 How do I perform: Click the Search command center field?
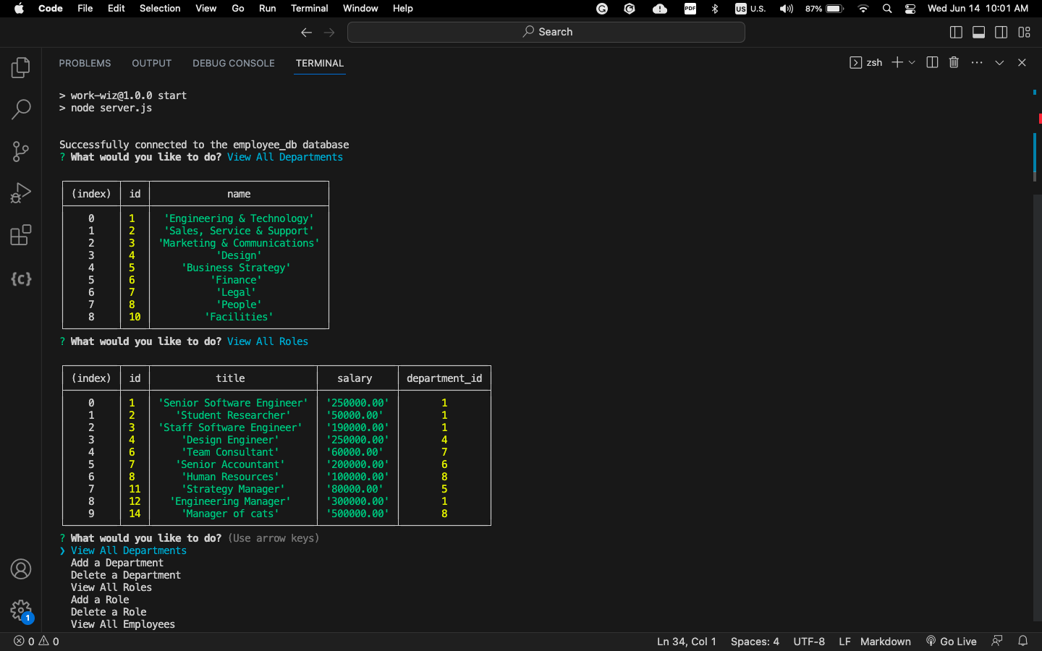pyautogui.click(x=546, y=32)
